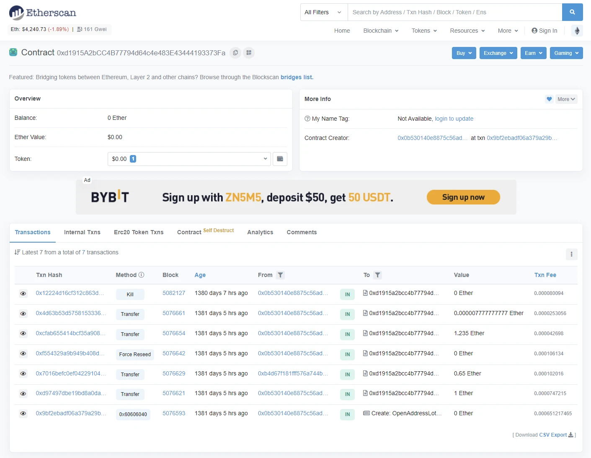Open the Earn dropdown button
591x458 pixels.
coord(534,53)
